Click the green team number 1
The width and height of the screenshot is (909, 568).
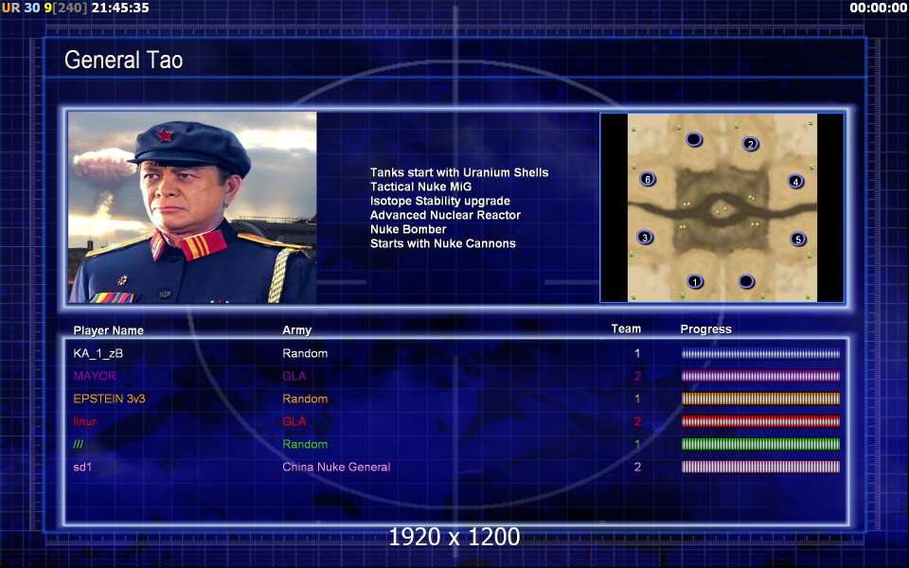click(637, 445)
